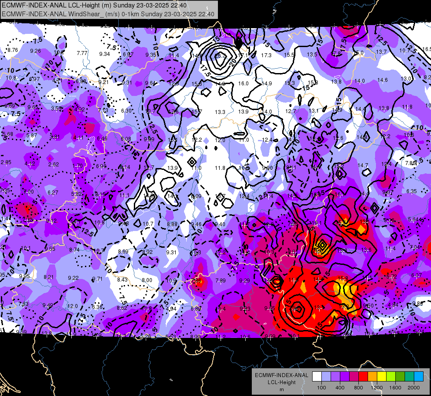431x396 pixels.
Task: Click the wind shear value 6.07
Action: click(x=416, y=275)
